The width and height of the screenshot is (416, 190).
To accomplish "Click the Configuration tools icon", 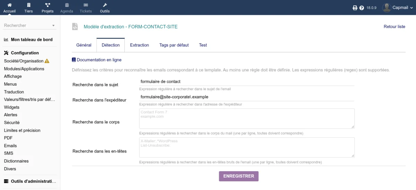I will pyautogui.click(x=6, y=53).
